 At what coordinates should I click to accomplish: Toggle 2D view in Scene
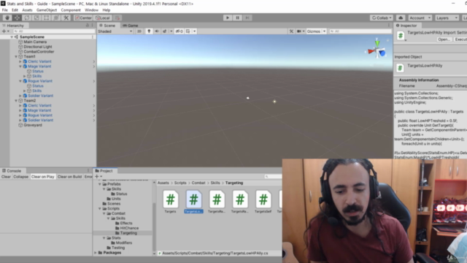(139, 31)
